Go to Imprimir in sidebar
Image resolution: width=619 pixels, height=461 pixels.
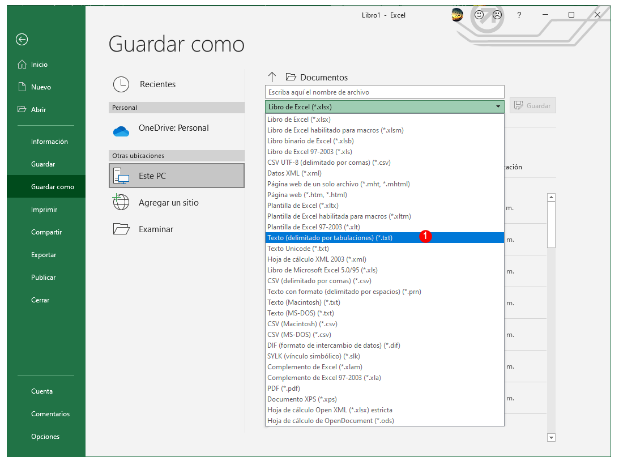pos(44,209)
